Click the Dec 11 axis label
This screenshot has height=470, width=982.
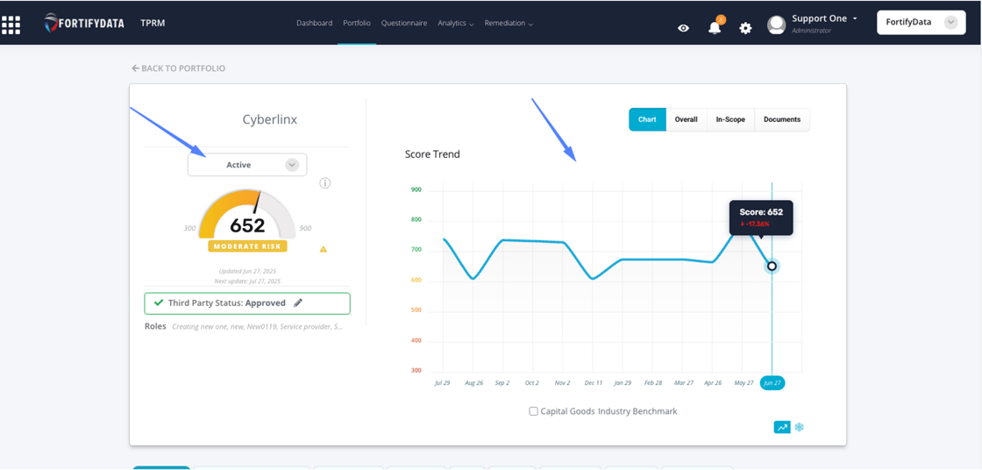point(593,383)
